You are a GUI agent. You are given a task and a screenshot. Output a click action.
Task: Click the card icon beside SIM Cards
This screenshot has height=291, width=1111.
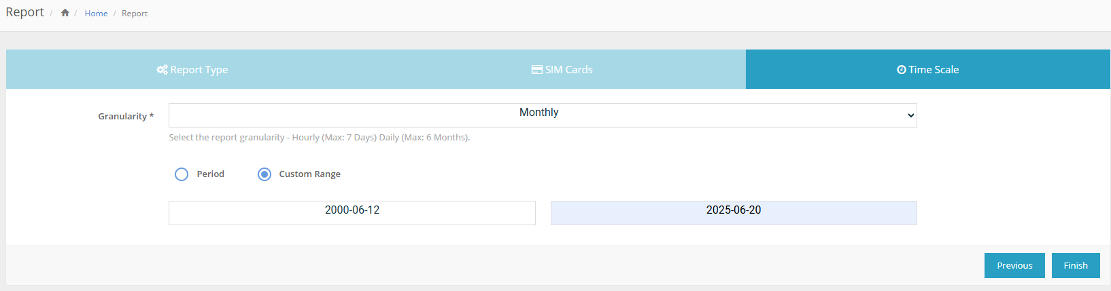pos(536,70)
